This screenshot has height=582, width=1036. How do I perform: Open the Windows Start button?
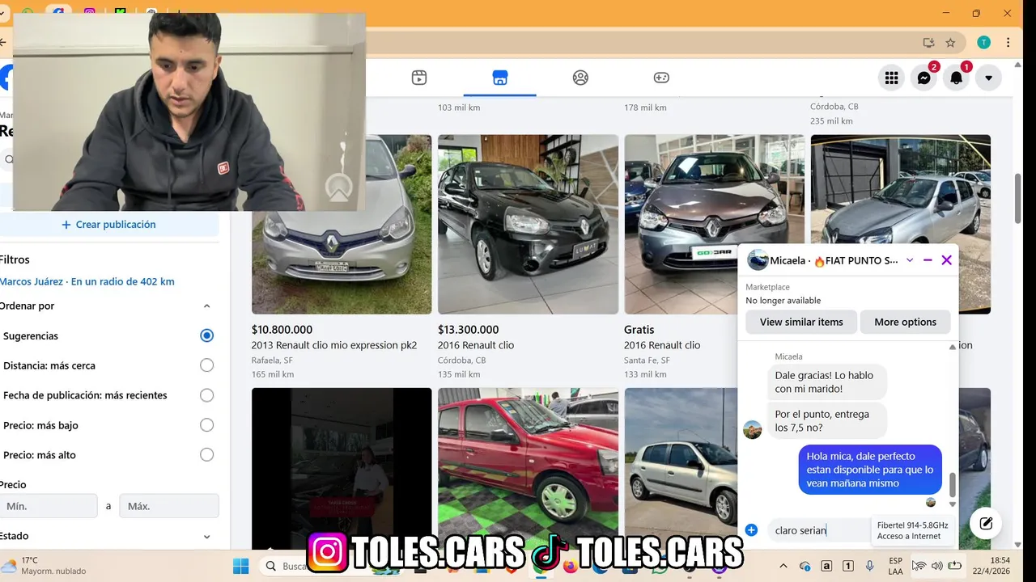[x=241, y=566]
